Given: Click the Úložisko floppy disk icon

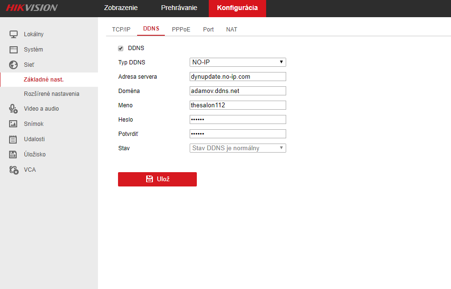Looking at the screenshot, I should tap(13, 155).
